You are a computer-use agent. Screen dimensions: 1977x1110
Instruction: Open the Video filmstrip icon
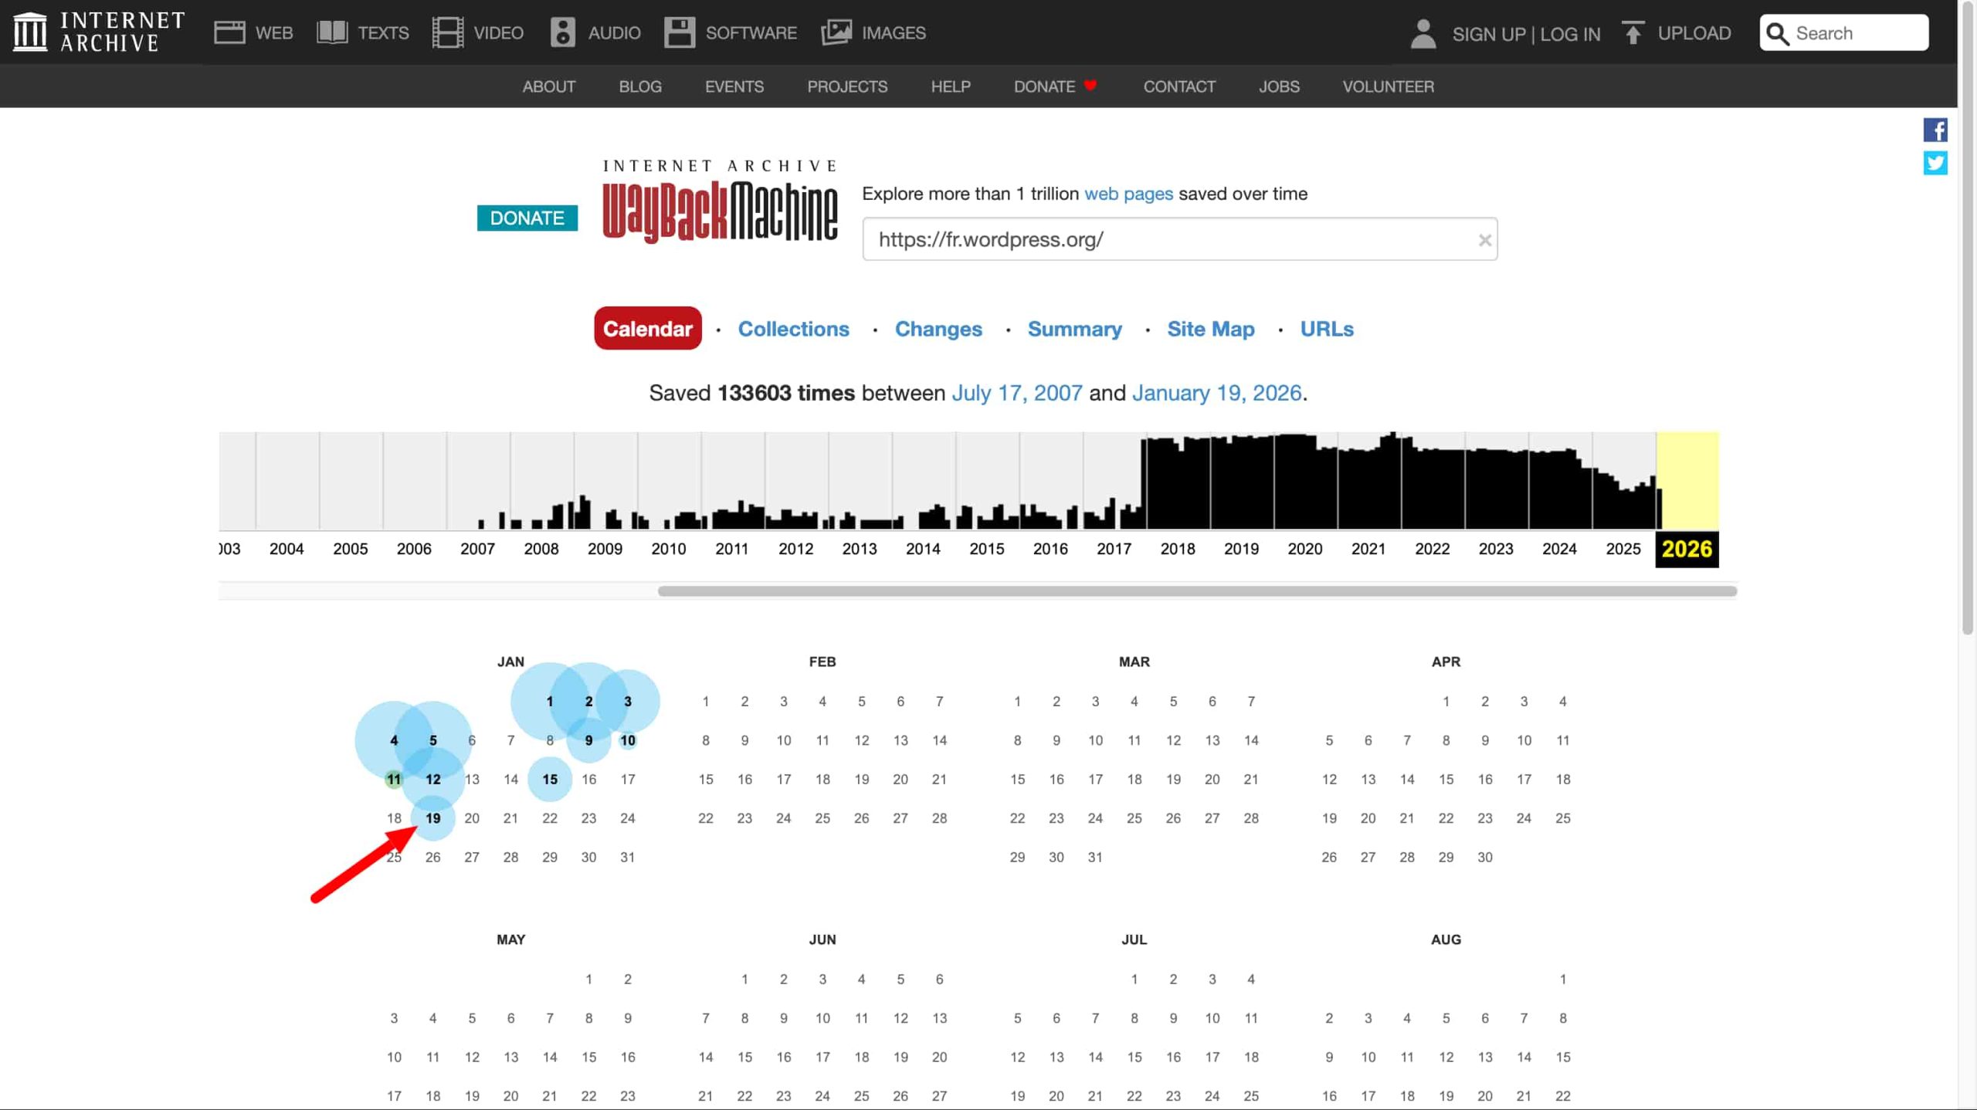tap(448, 32)
